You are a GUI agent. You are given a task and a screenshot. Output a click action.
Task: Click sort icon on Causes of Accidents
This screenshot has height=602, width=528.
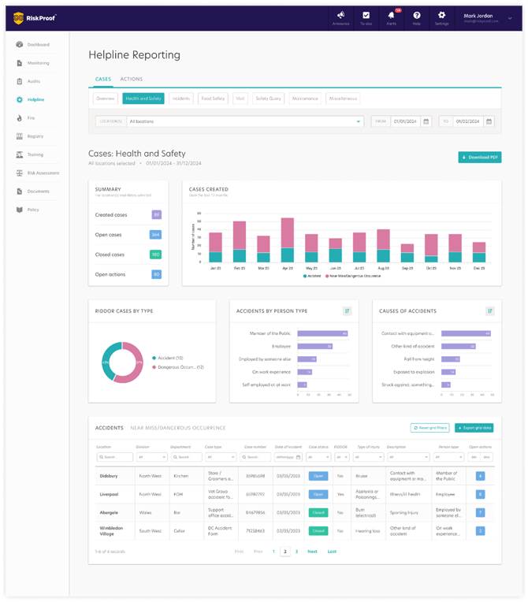(489, 311)
